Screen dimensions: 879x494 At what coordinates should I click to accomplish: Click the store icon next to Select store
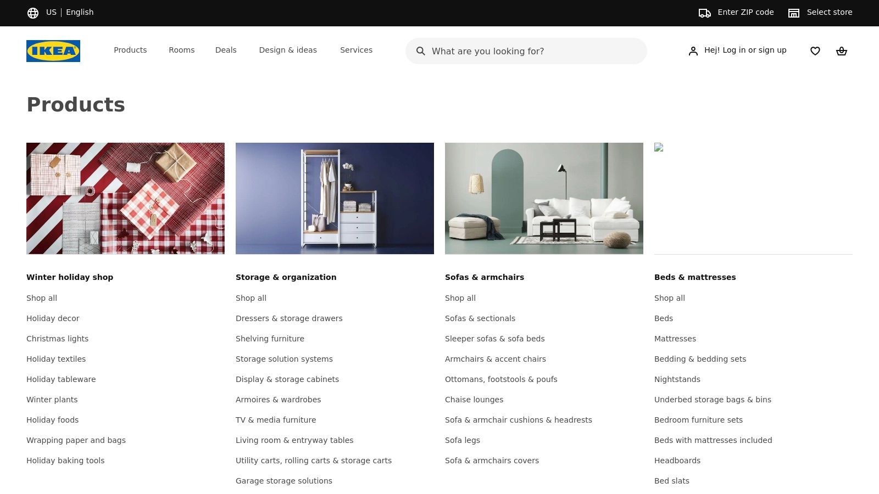[x=793, y=12]
